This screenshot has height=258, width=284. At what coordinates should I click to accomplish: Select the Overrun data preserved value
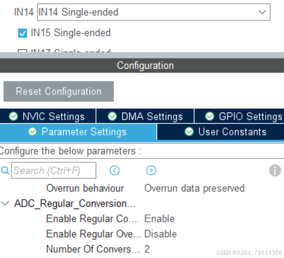[x=194, y=188]
